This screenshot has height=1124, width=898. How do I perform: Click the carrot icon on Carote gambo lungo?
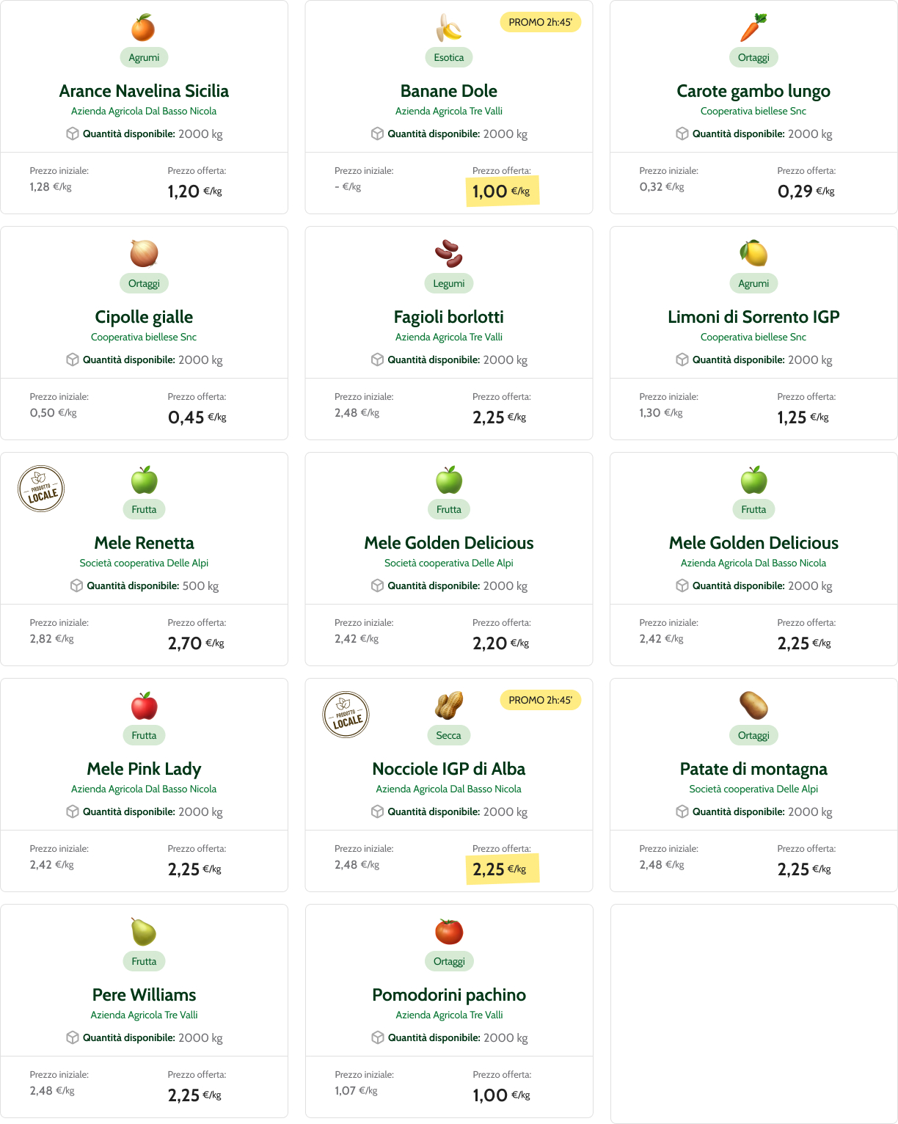point(753,28)
